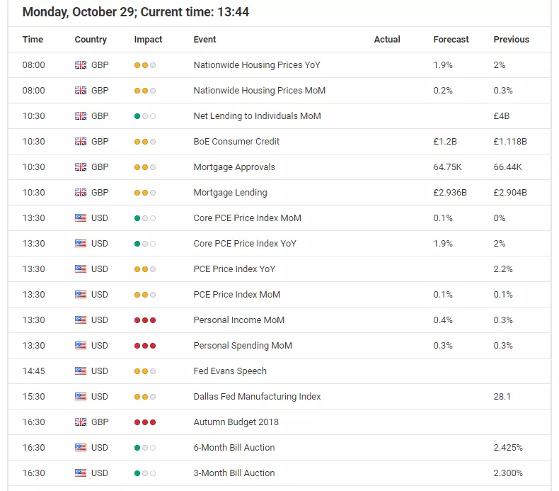The height and width of the screenshot is (491, 559).
Task: Click forecast value 64.75K
Action: tap(447, 167)
